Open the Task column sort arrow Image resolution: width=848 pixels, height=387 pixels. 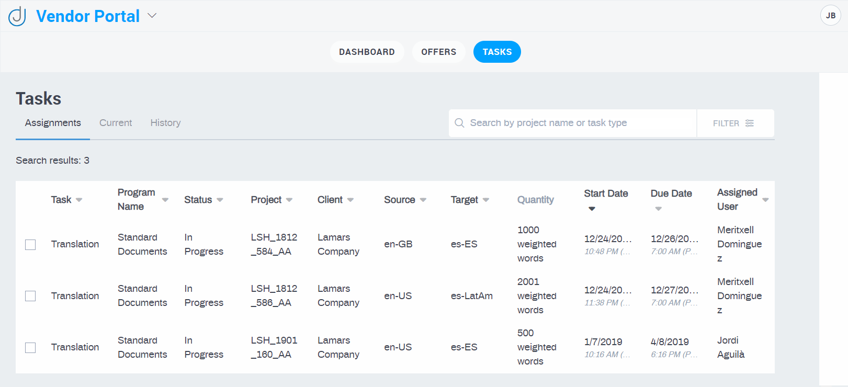[79, 200]
